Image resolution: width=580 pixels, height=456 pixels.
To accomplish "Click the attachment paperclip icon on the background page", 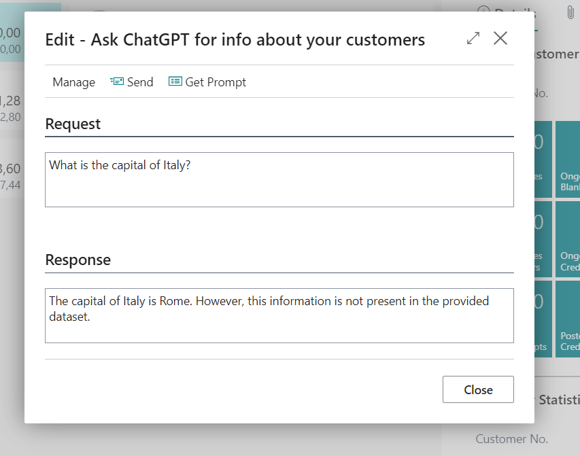I will tap(570, 12).
